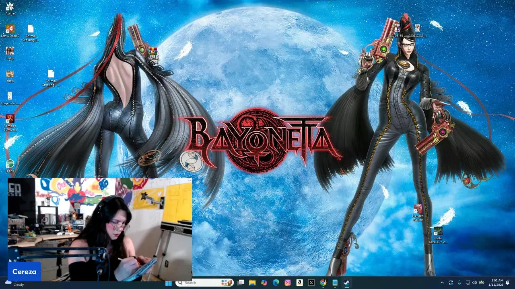Select the Horizon Walker shortcut
The height and width of the screenshot is (289, 515).
click(x=418, y=213)
